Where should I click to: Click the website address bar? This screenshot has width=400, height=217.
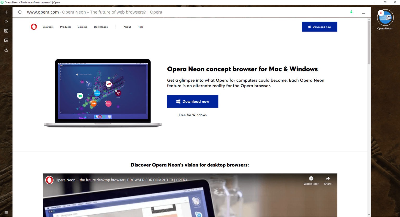point(43,12)
